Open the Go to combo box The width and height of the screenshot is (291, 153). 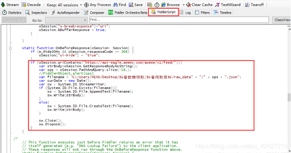click(66, 20)
